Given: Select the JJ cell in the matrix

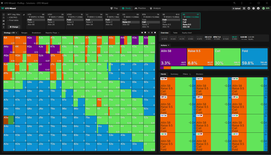Looking at the screenshot, I should pyautogui.click(x=44, y=67).
